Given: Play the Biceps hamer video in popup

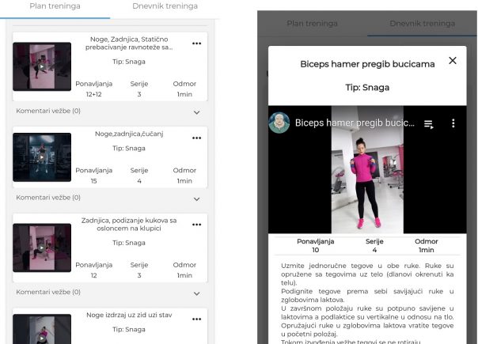Looking at the screenshot, I should tap(367, 178).
